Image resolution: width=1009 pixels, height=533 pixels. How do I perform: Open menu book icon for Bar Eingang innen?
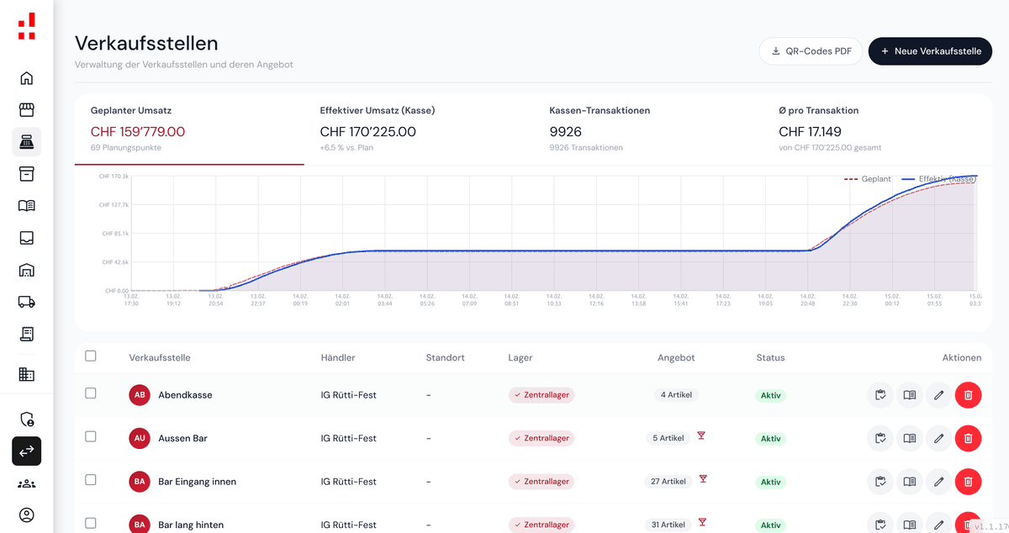pyautogui.click(x=909, y=482)
